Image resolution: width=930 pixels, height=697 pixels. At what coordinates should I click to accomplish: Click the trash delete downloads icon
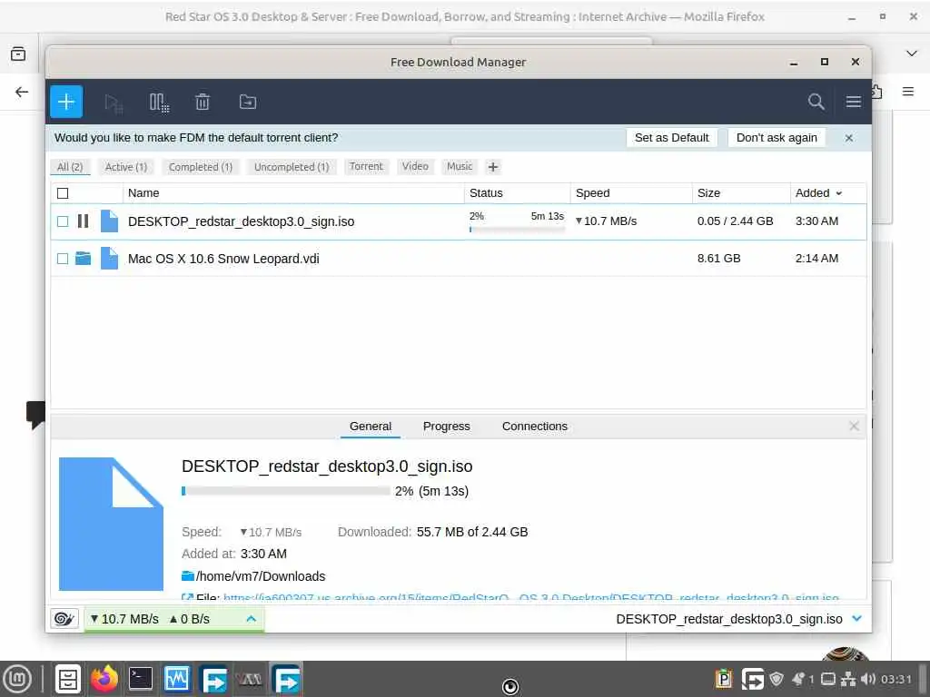coord(203,102)
